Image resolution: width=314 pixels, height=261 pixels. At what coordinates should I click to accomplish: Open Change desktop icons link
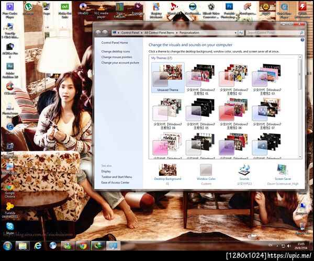(116, 51)
